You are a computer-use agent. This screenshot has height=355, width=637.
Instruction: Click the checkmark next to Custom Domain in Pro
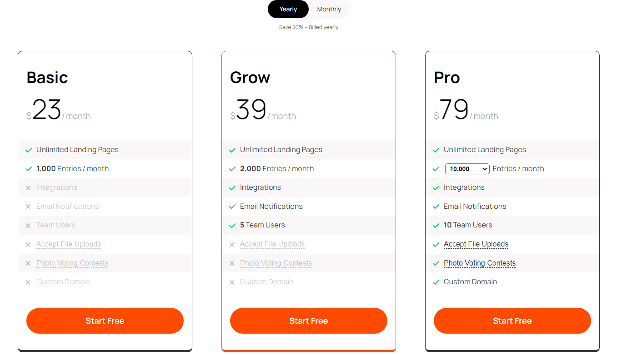pos(436,282)
